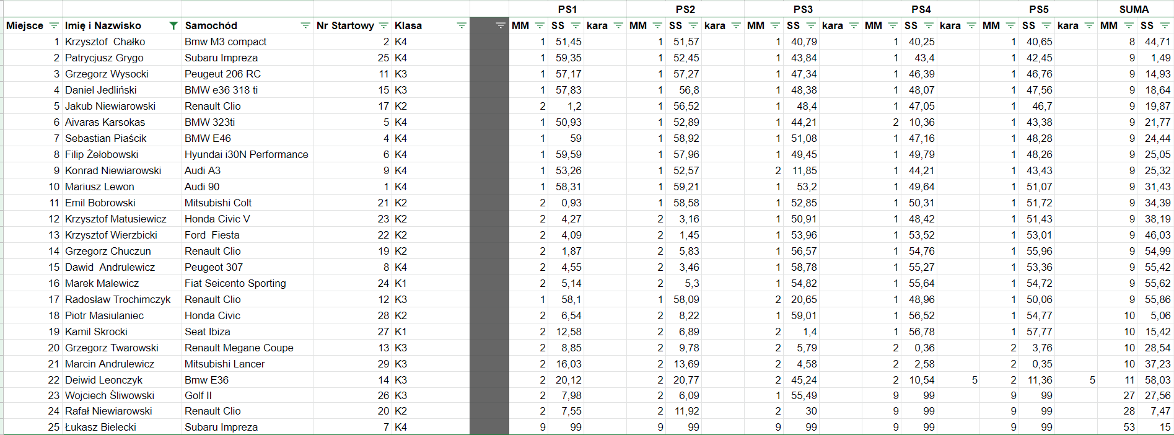Select the Renault Megane Coupe cell
The width and height of the screenshot is (1174, 435).
tap(239, 348)
